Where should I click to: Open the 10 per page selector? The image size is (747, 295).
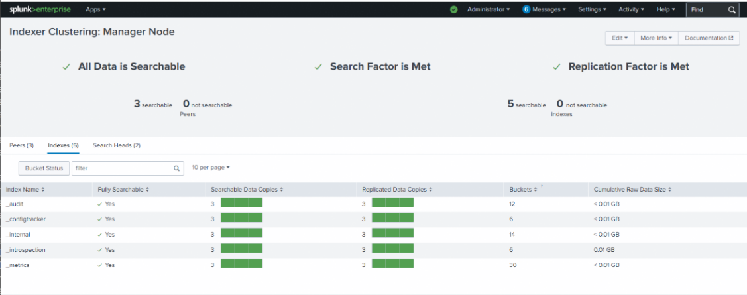pos(211,168)
